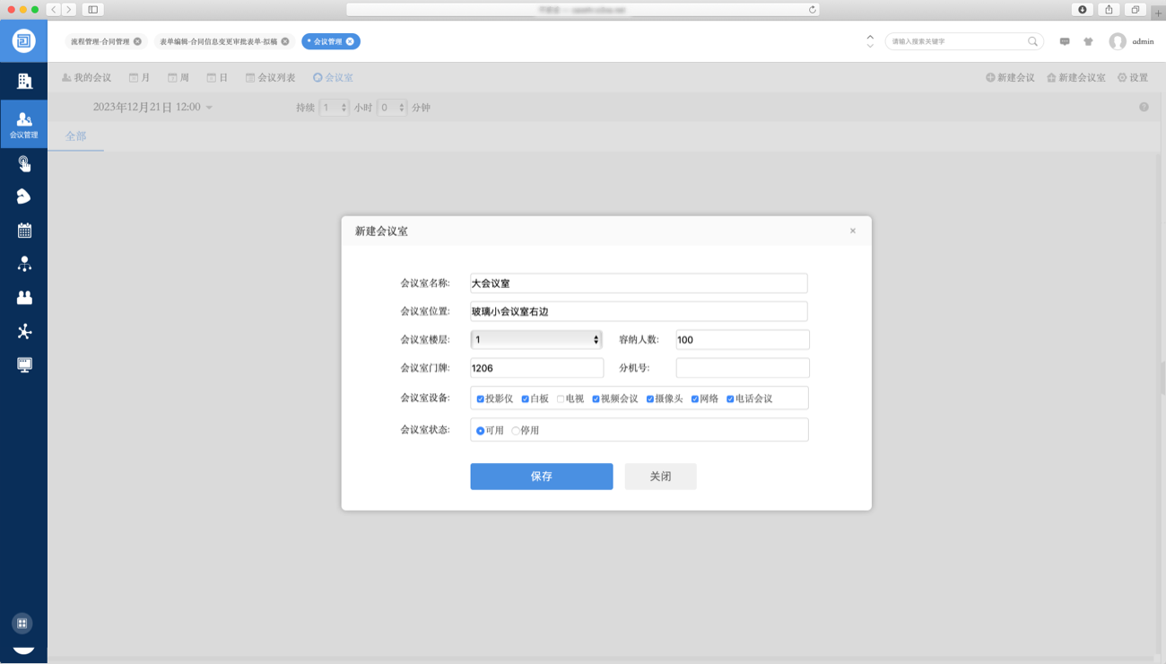Open the 会议室楼层 floor dropdown

click(536, 339)
